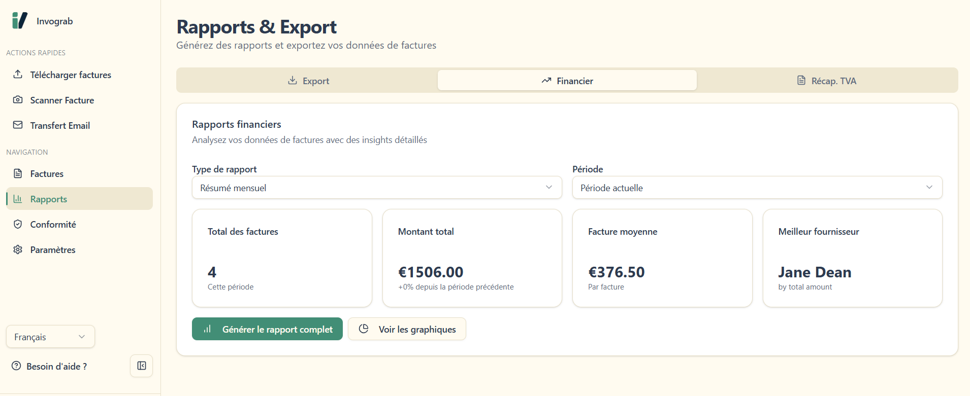Open the Français language selector
This screenshot has width=970, height=396.
point(50,337)
